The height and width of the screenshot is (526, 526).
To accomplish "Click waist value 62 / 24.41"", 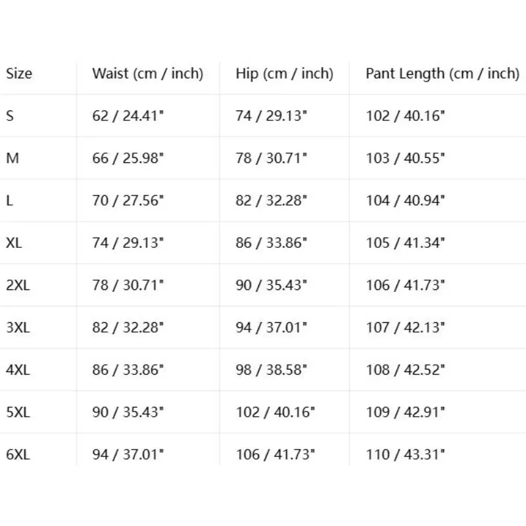I will tap(128, 116).
